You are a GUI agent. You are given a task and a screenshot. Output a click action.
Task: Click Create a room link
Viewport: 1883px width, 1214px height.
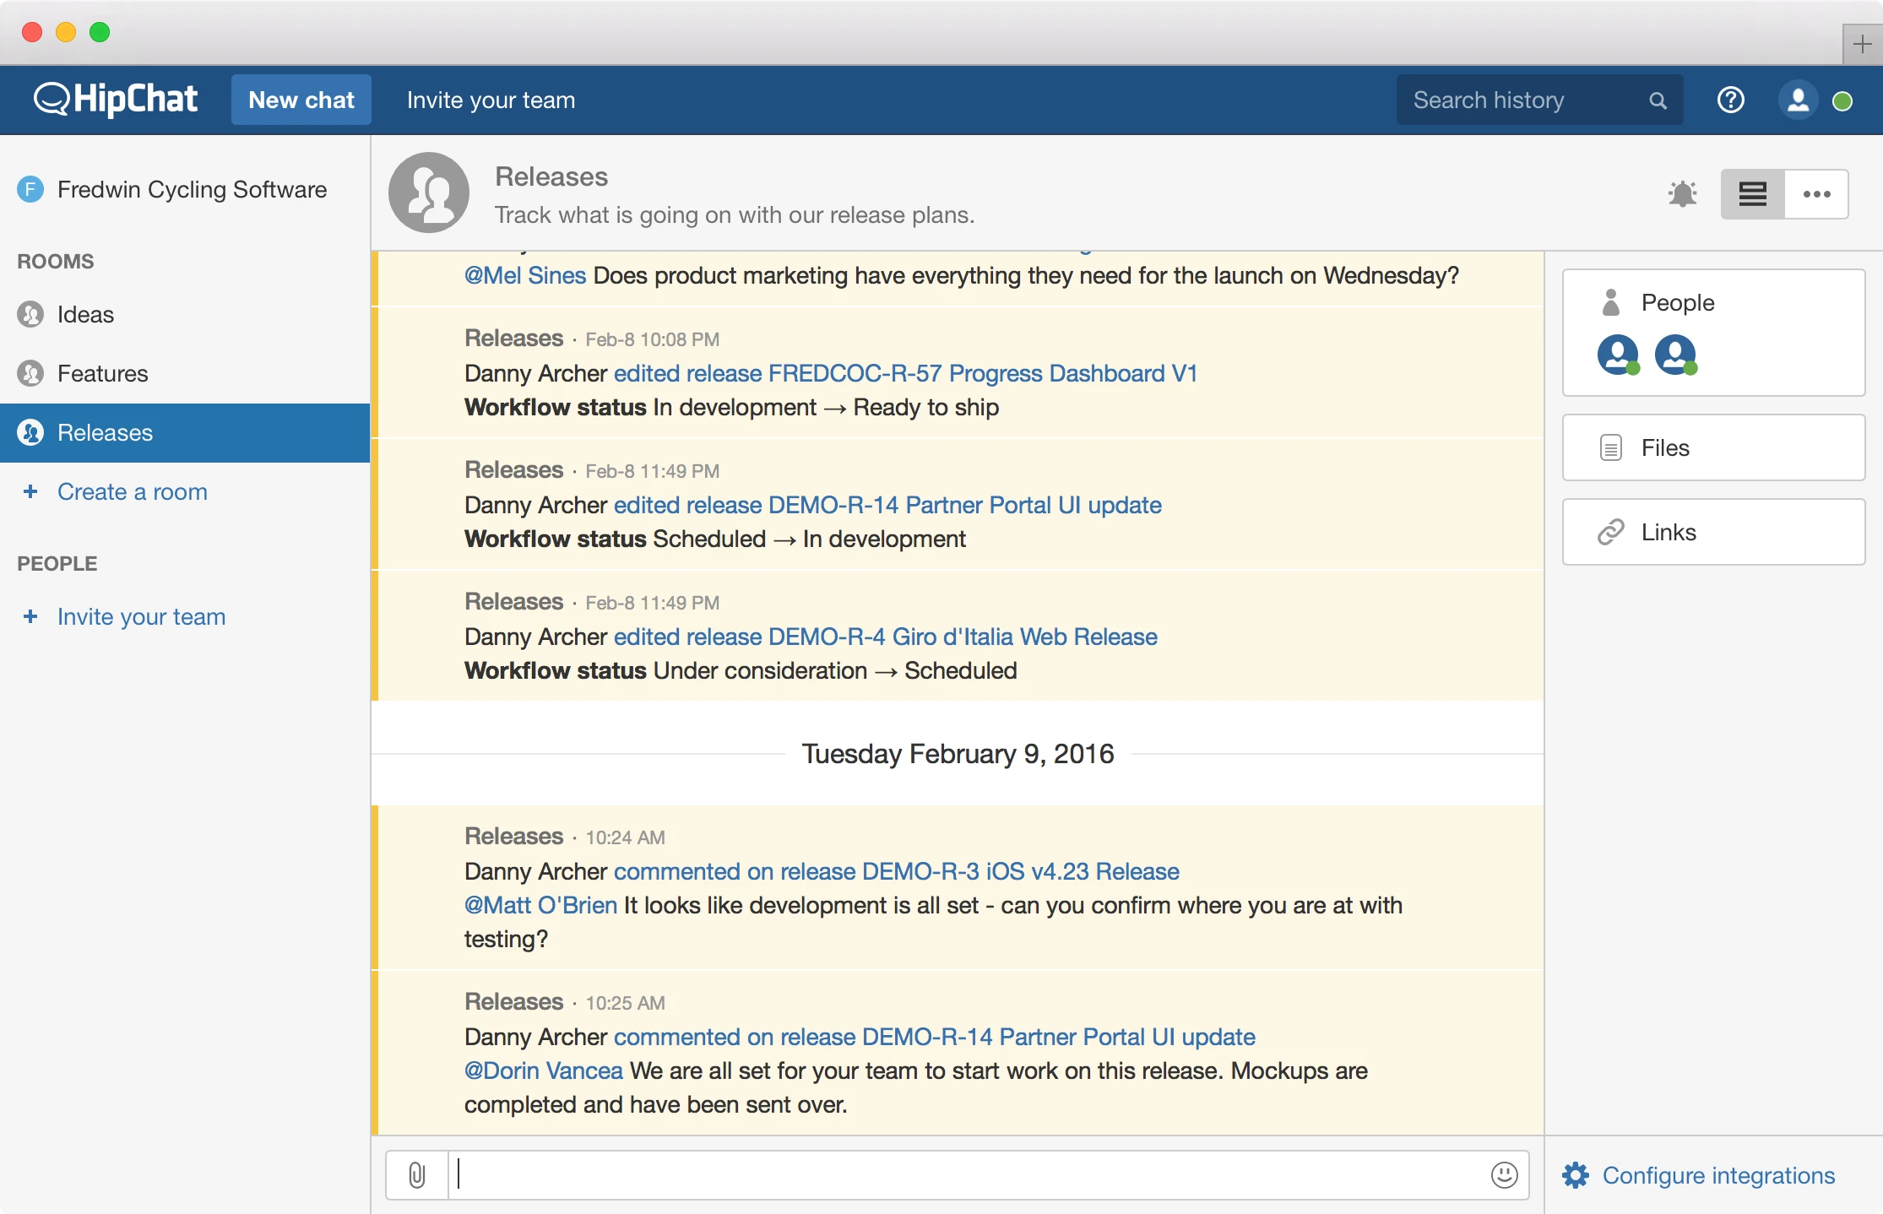tap(132, 491)
